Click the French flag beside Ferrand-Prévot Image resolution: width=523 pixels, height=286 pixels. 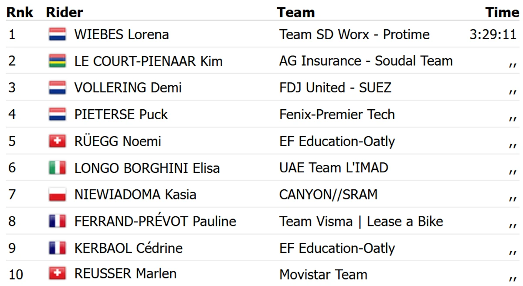[57, 221]
